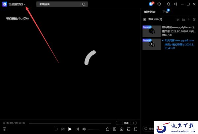Select the thumbnail of the 01:40:20 video
The height and width of the screenshot is (134, 198).
[152, 44]
